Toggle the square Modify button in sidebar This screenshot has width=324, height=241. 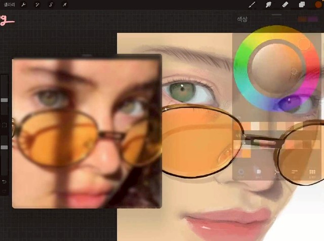tap(5, 125)
